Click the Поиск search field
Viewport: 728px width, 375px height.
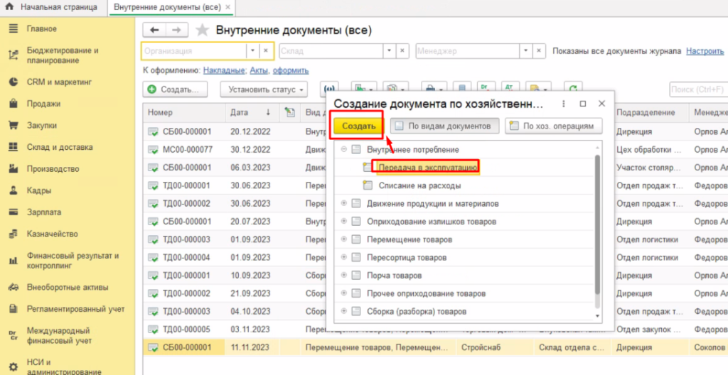[x=698, y=90]
